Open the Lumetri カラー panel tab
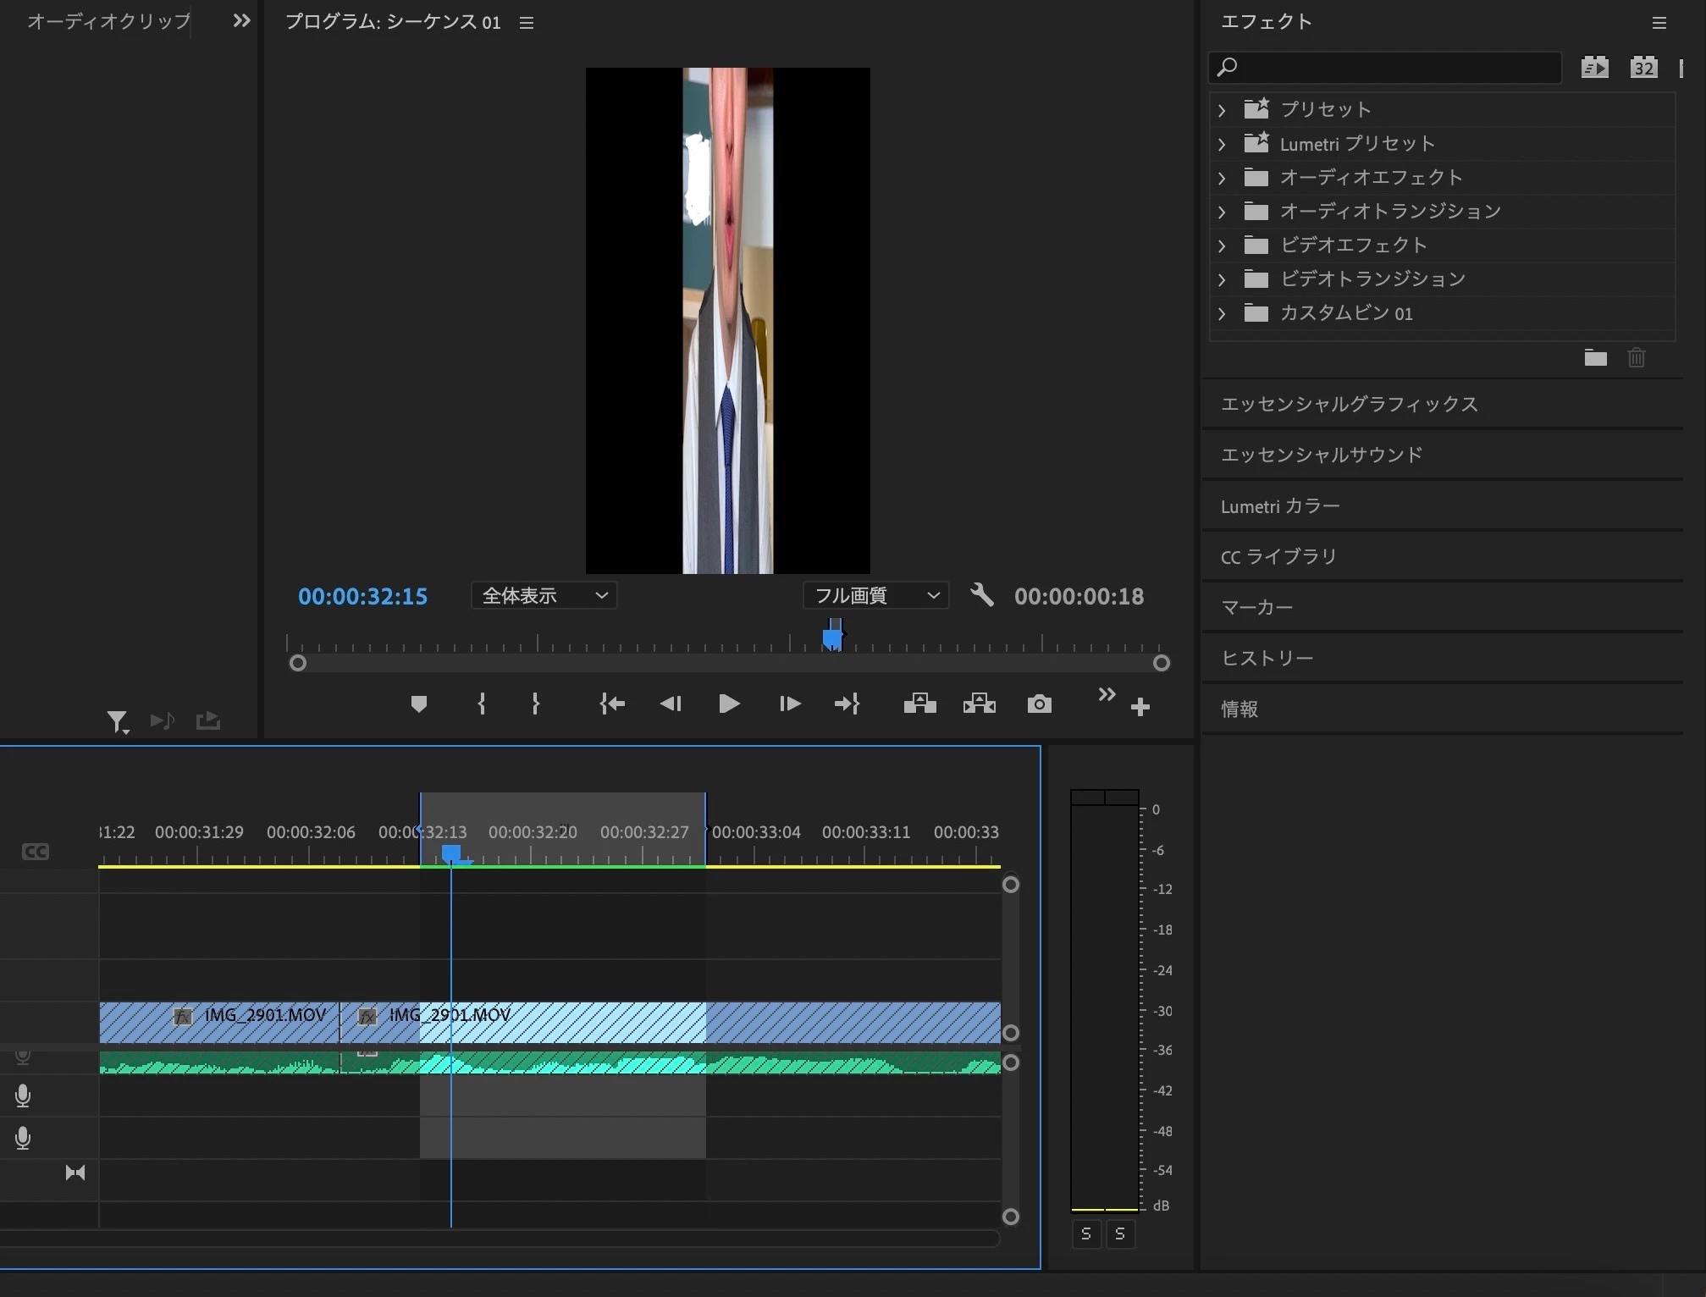 tap(1280, 506)
